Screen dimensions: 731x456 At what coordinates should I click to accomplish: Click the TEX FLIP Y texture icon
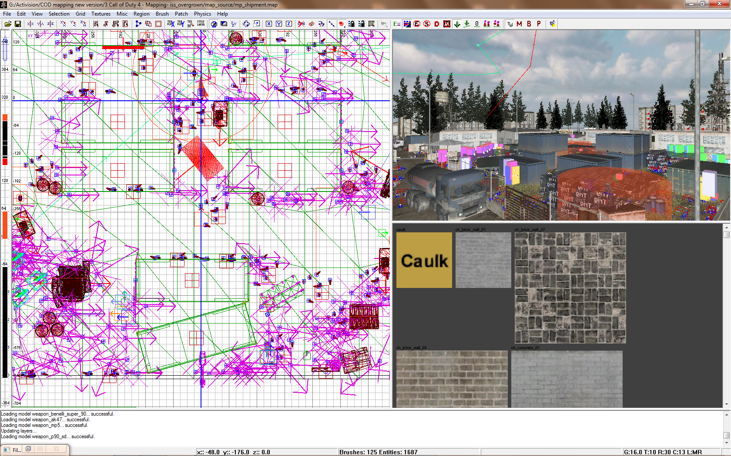pyautogui.click(x=181, y=24)
